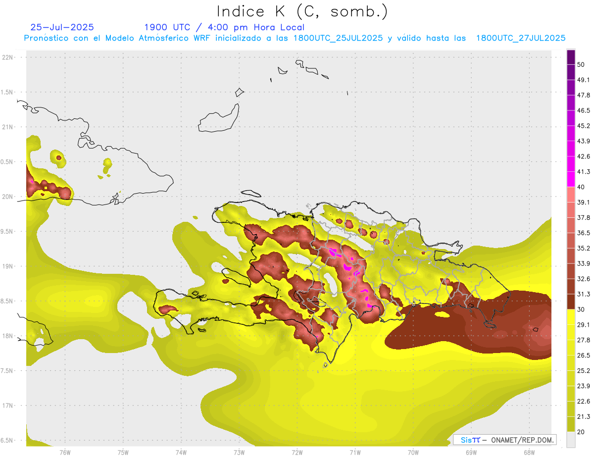The height and width of the screenshot is (459, 594).
Task: Click the "72W" longitude label
Action: point(297,452)
